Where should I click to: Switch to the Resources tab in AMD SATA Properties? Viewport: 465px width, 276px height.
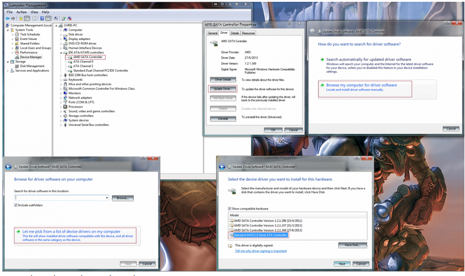point(248,33)
